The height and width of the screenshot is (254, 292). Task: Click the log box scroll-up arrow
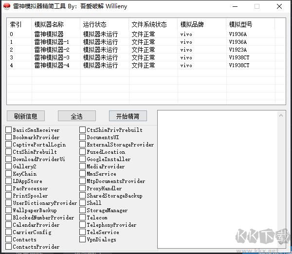click(281, 115)
